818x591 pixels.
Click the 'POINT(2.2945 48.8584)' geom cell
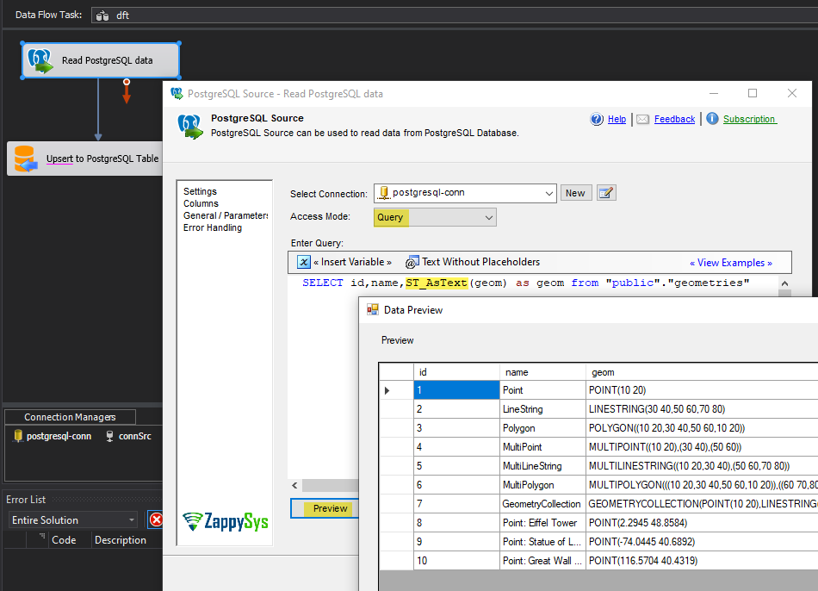702,523
